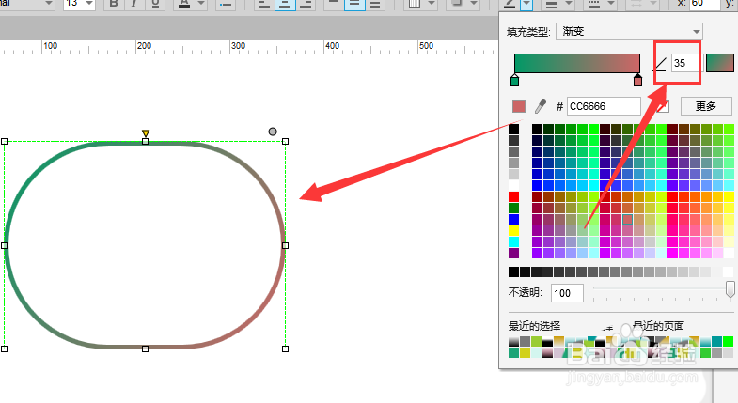Open the shadow options dropdown arrow
Screen dimensions: 738x403
click(x=474, y=5)
